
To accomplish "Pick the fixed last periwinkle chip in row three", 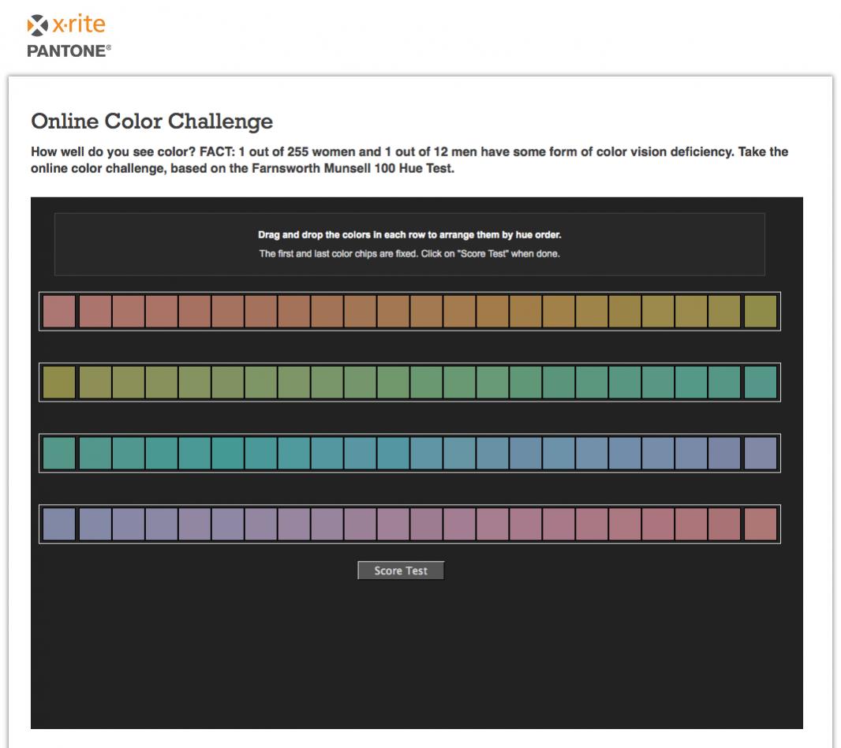I will pos(761,454).
